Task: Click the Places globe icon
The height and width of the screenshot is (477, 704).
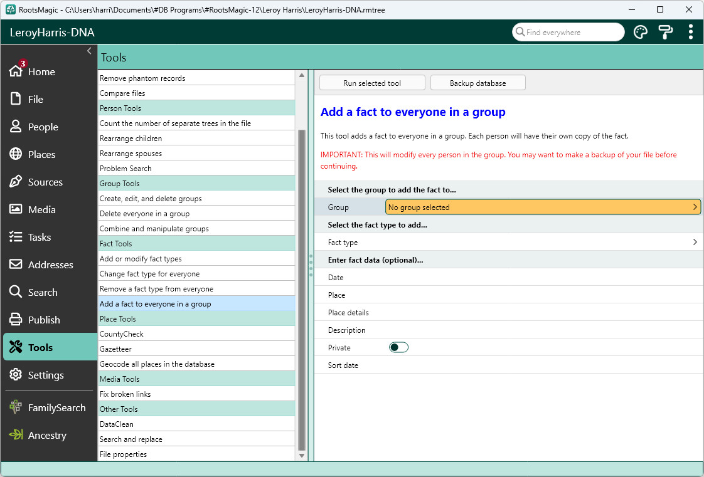Action: point(16,154)
